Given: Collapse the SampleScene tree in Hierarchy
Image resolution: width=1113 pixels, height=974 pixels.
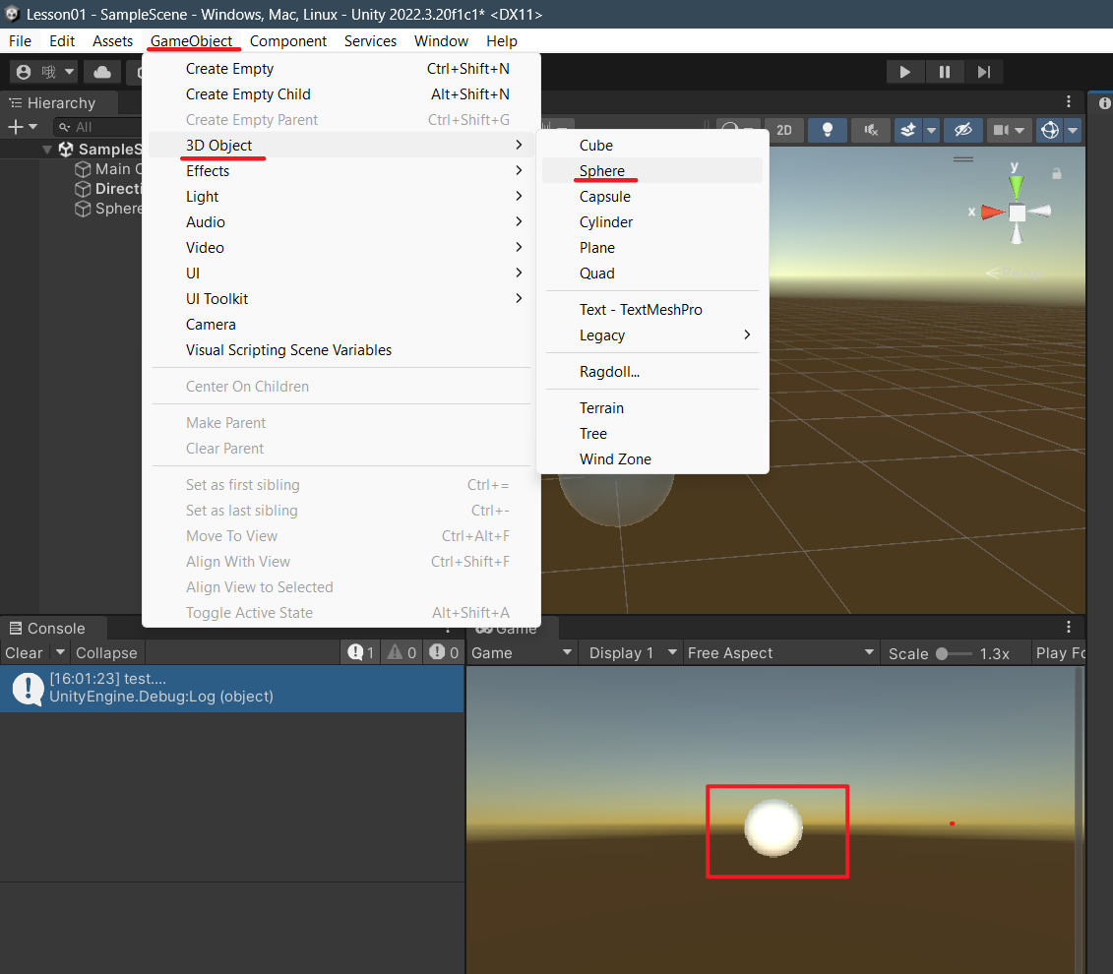Looking at the screenshot, I should (x=47, y=150).
